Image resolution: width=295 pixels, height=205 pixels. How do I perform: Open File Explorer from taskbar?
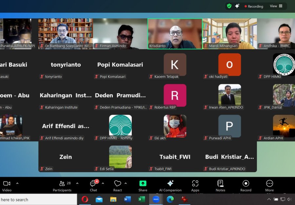pyautogui.click(x=113, y=199)
